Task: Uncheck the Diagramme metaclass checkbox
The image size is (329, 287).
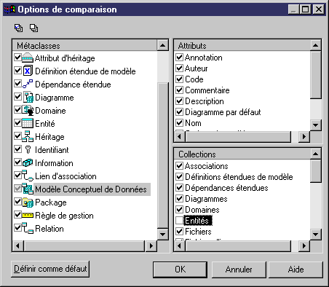Action: tap(17, 97)
